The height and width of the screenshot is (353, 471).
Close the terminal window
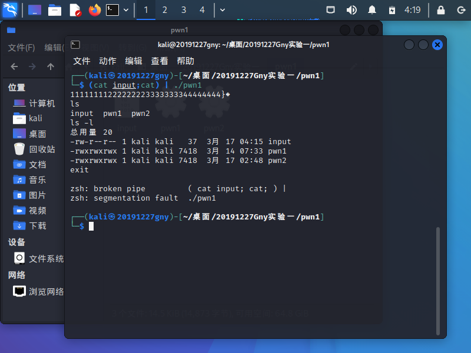click(x=437, y=45)
